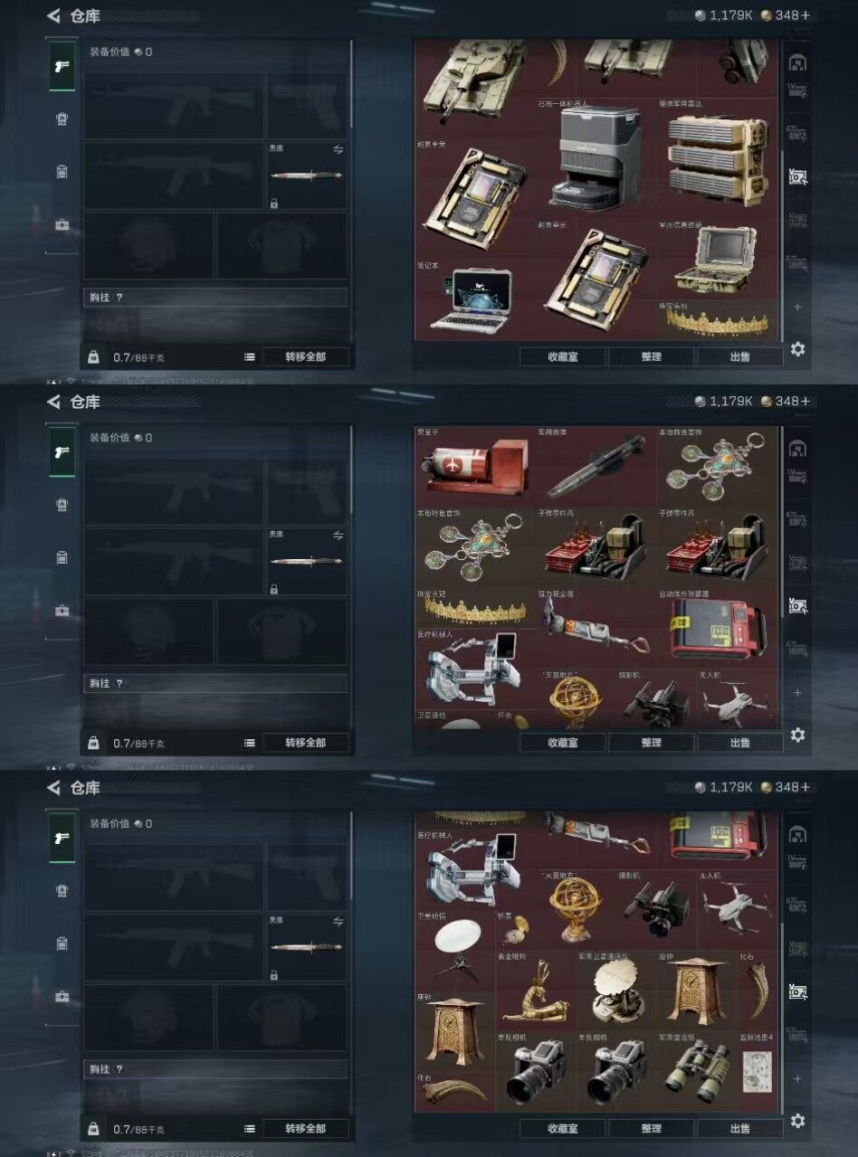The height and width of the screenshot is (1157, 858).
Task: Pick the 本地特色首饰 jewelry beside artillery shell
Action: [x=719, y=467]
